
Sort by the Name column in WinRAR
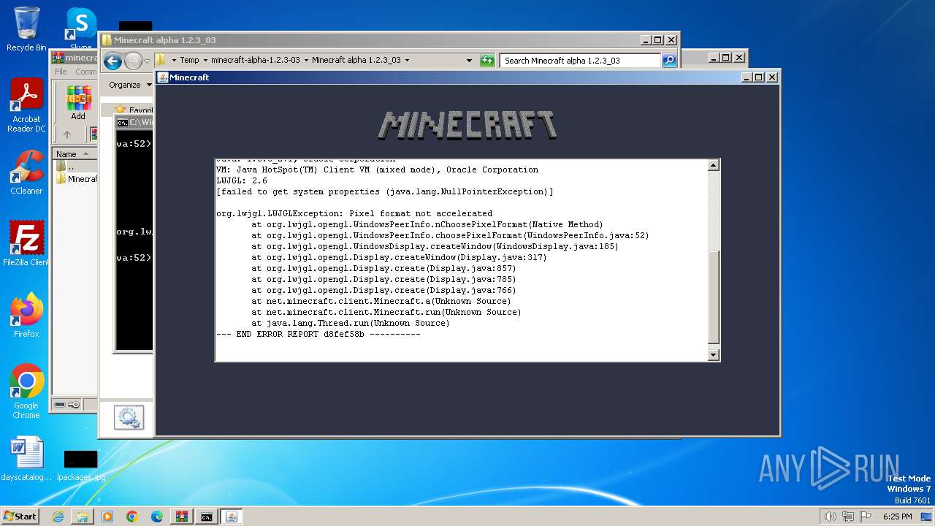tap(75, 154)
